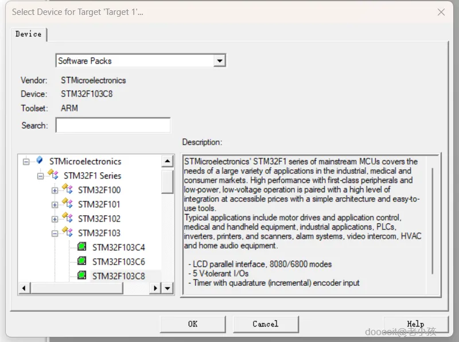Image resolution: width=459 pixels, height=342 pixels.
Task: Open Help for device selection
Action: [x=415, y=324]
